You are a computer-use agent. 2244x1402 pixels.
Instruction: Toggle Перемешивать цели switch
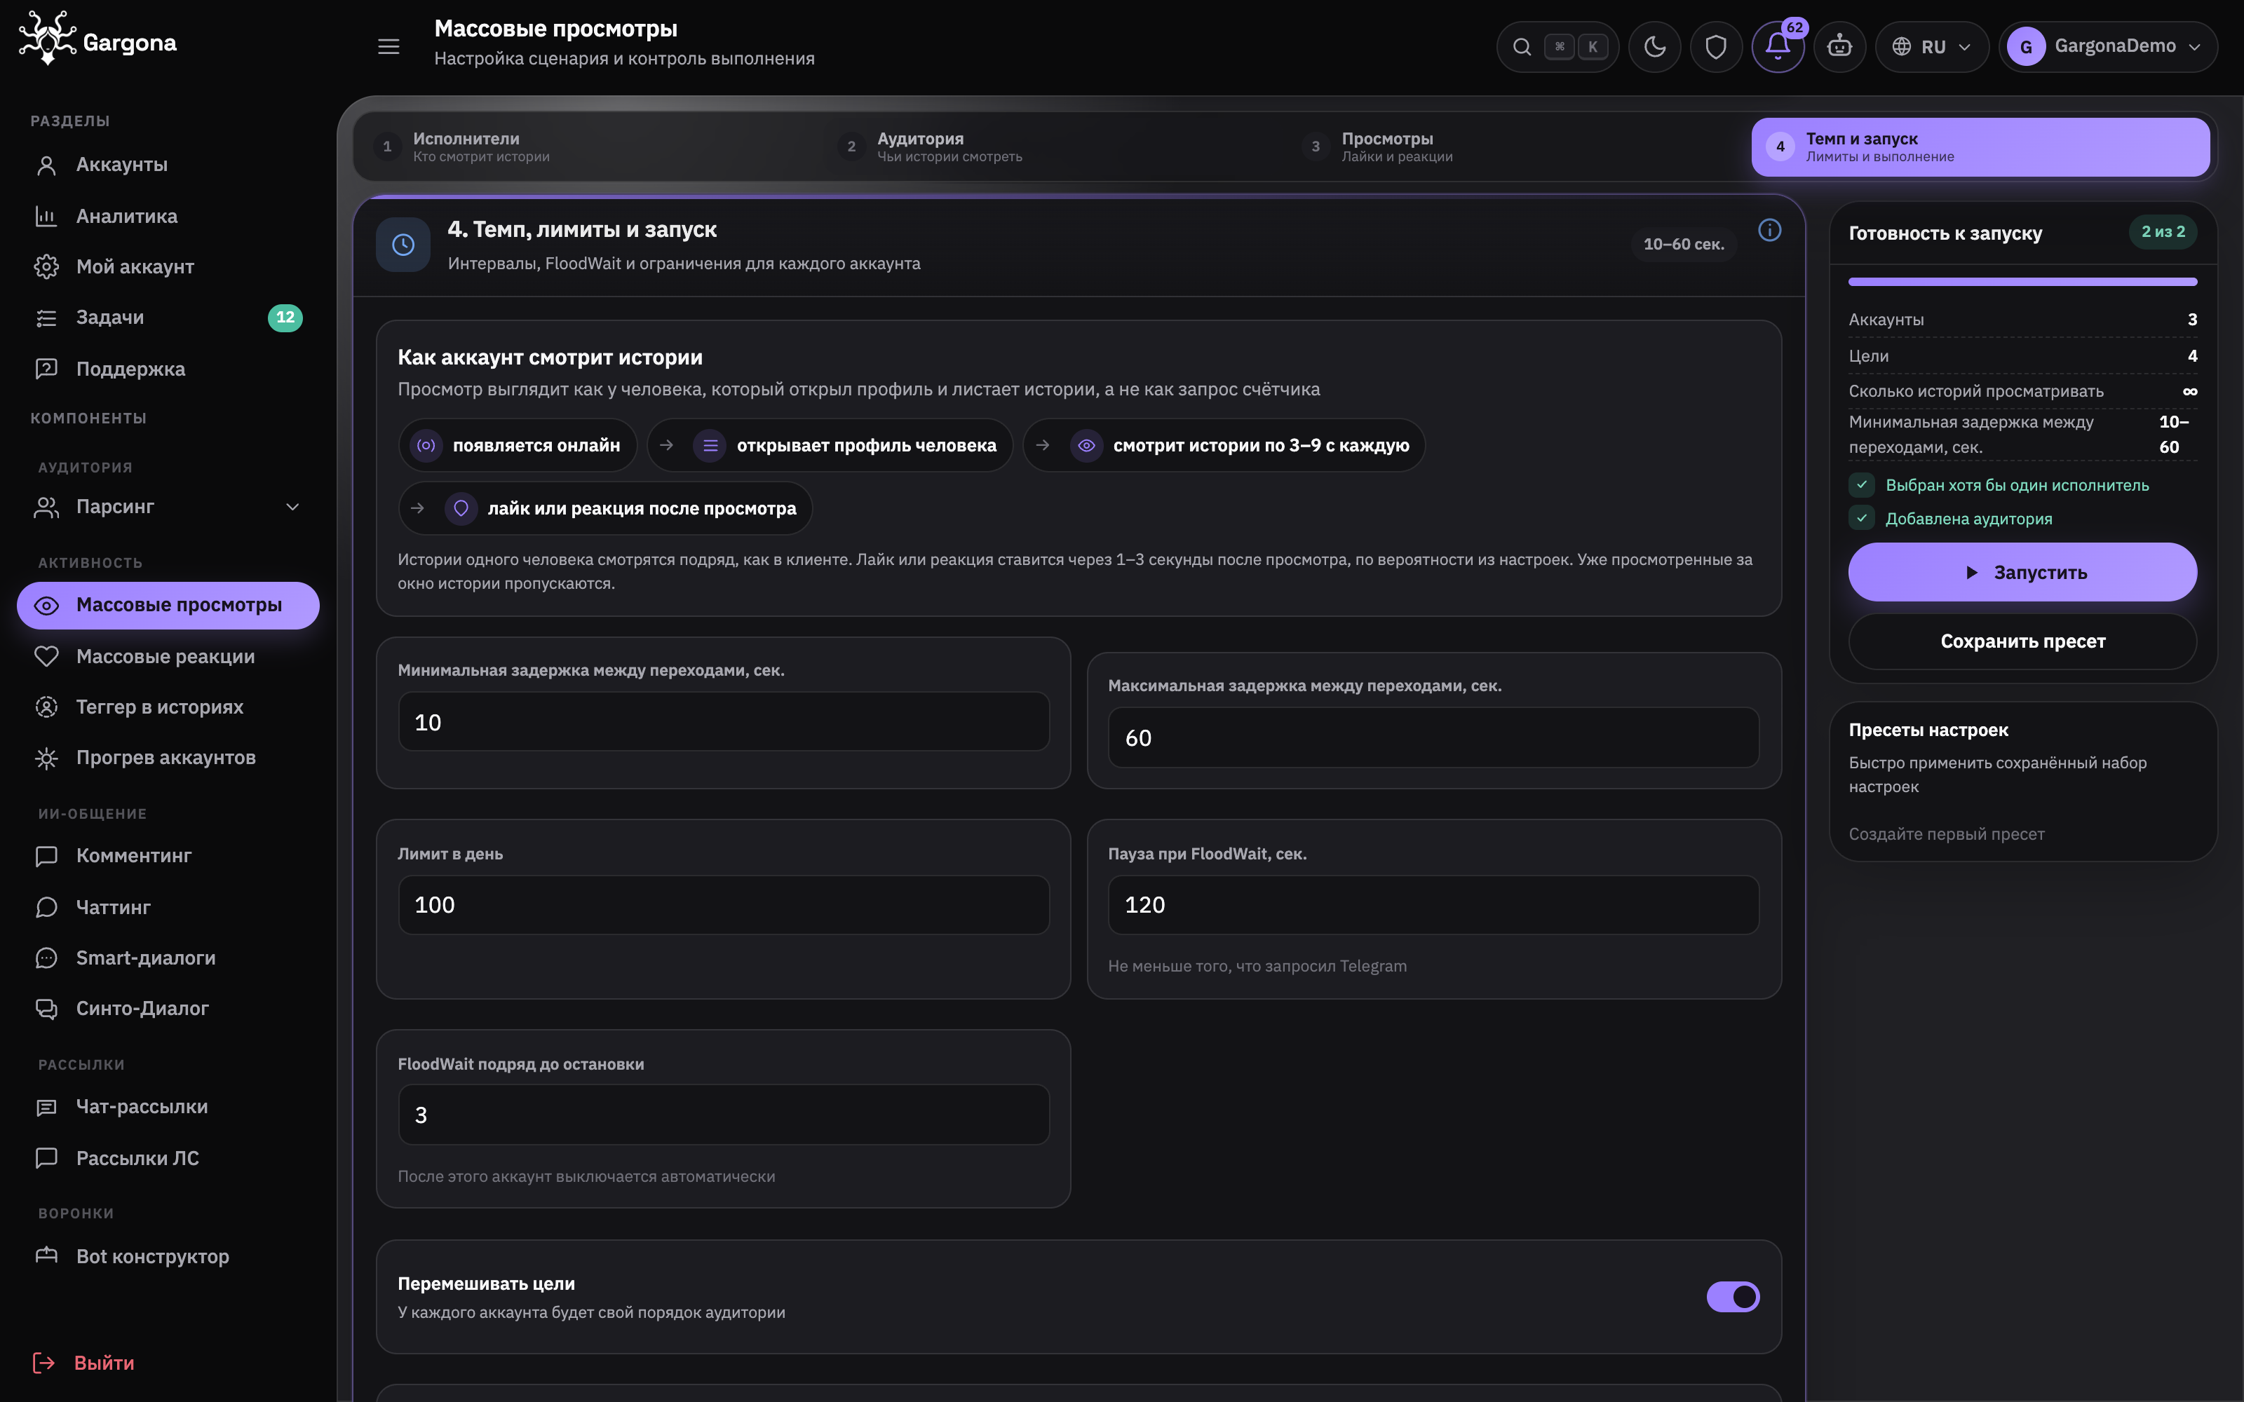[1732, 1296]
